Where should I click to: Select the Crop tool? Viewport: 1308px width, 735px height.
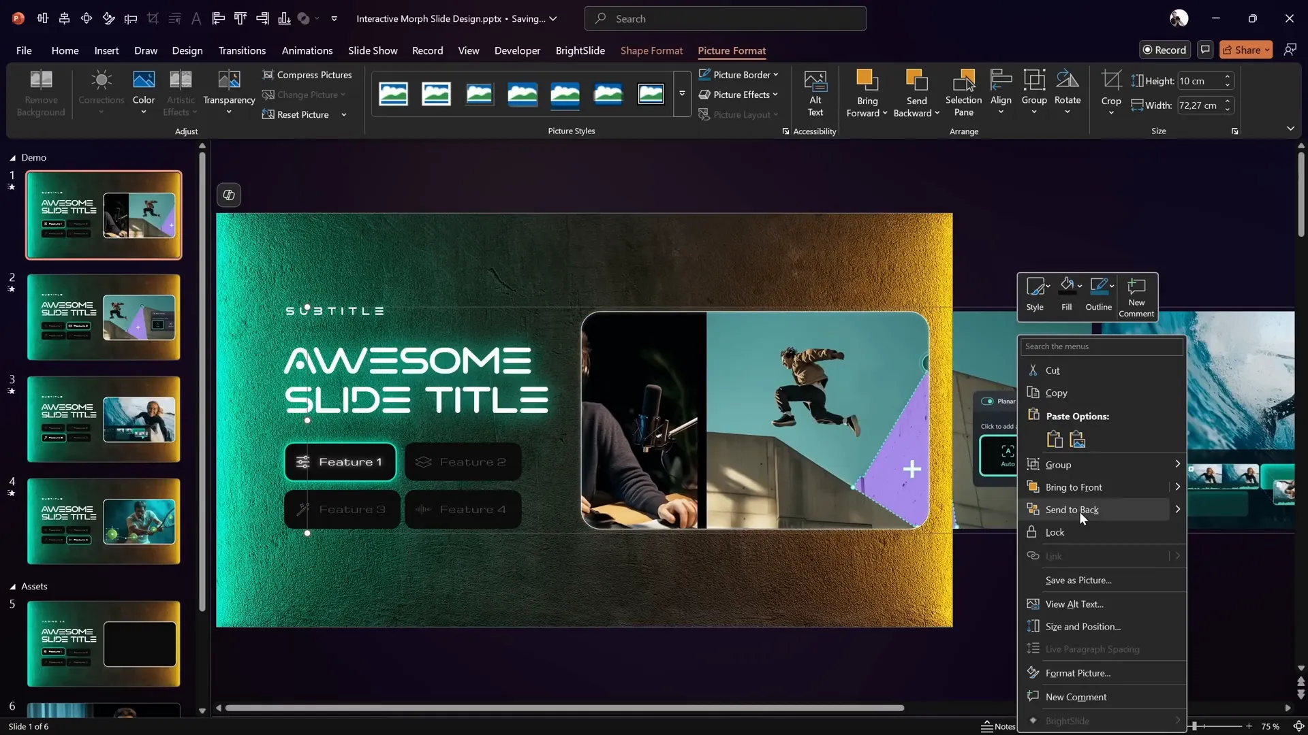coord(1111,93)
